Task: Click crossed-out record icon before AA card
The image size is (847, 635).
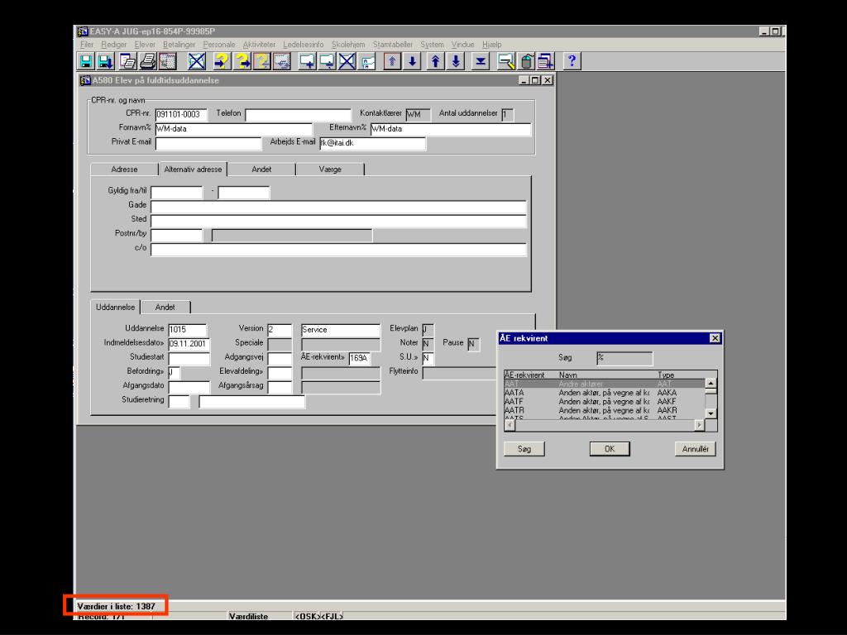Action: (347, 61)
